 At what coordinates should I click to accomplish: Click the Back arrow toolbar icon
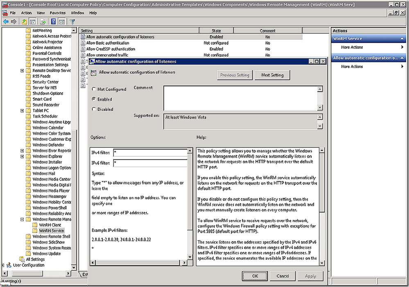pyautogui.click(x=6, y=22)
